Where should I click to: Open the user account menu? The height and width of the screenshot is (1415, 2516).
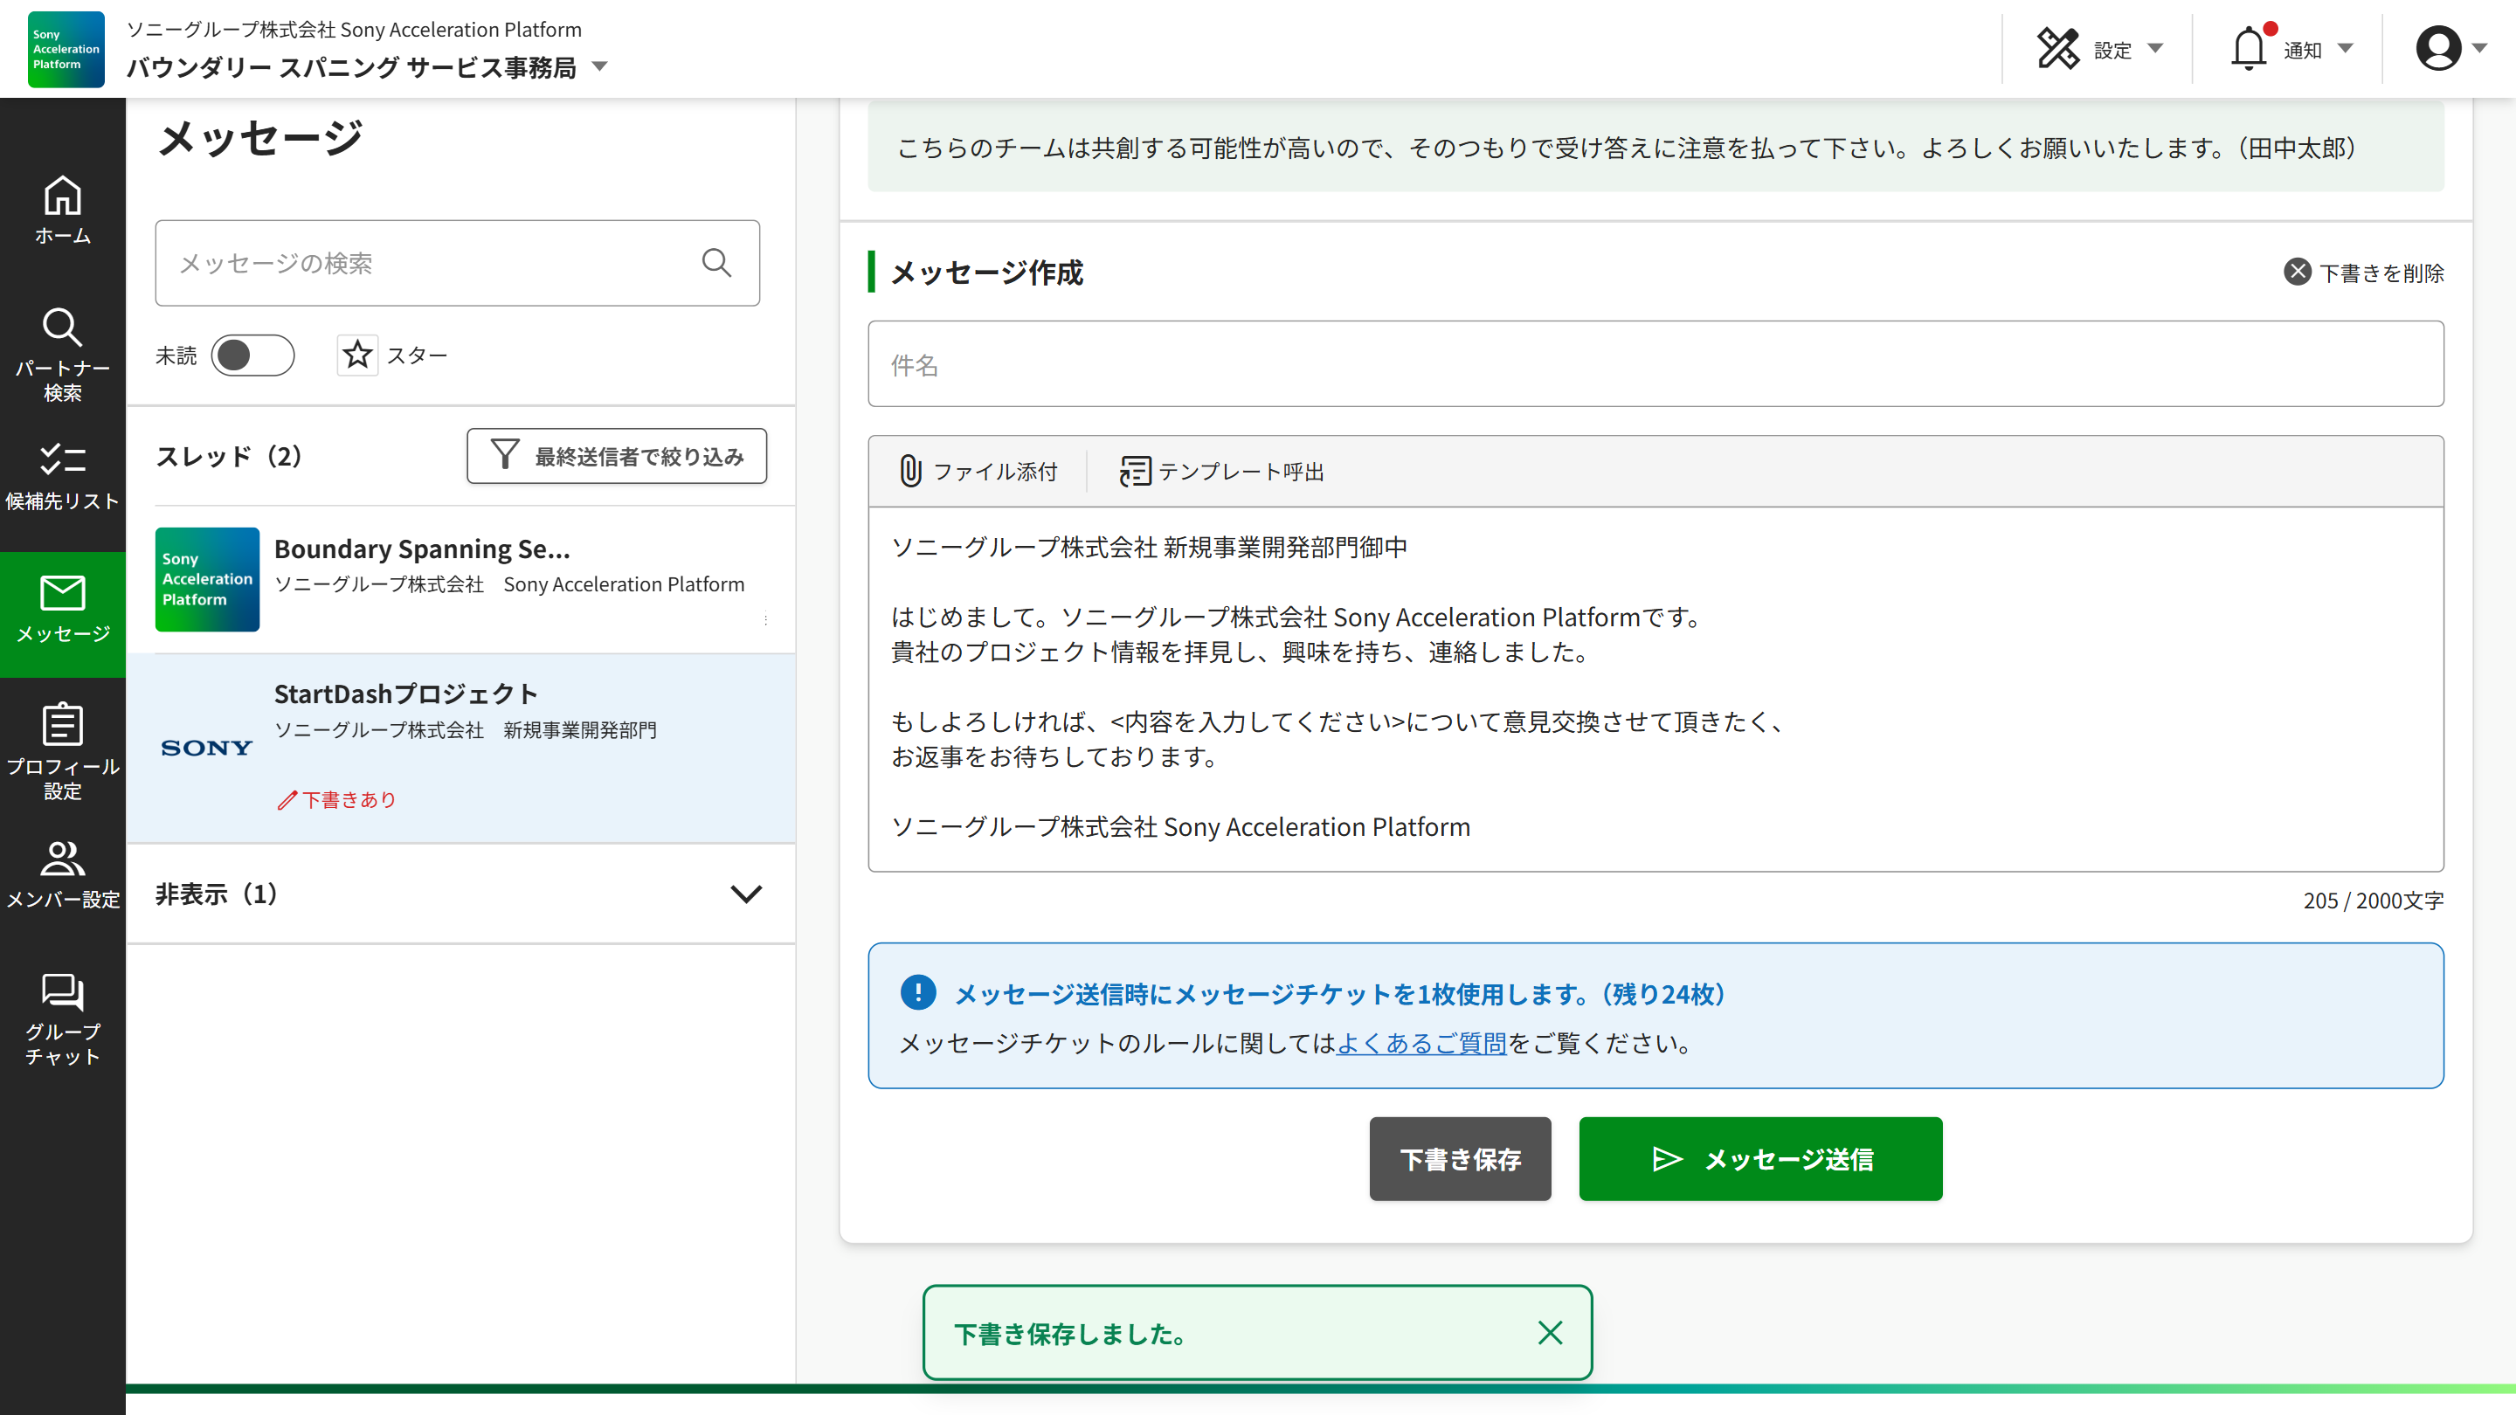pyautogui.click(x=2449, y=49)
